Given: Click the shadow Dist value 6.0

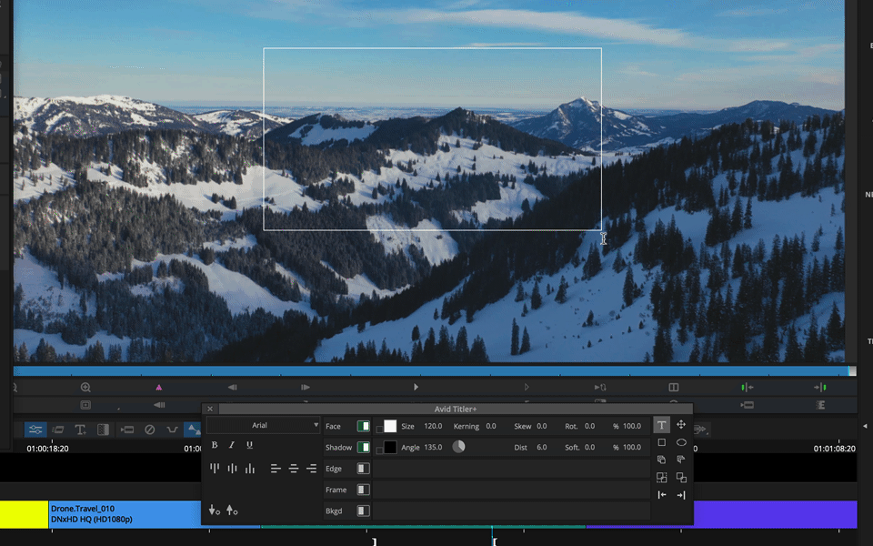Looking at the screenshot, I should [x=542, y=448].
